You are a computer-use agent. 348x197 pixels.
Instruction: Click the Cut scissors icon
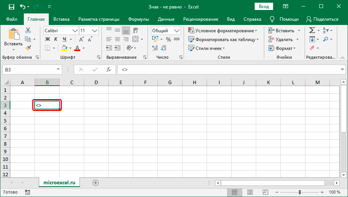(x=28, y=30)
